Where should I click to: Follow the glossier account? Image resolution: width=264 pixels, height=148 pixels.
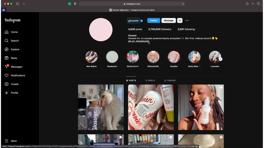click(154, 21)
